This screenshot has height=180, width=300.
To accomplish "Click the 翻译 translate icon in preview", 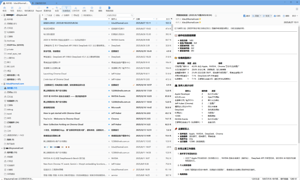I will coord(246,16).
